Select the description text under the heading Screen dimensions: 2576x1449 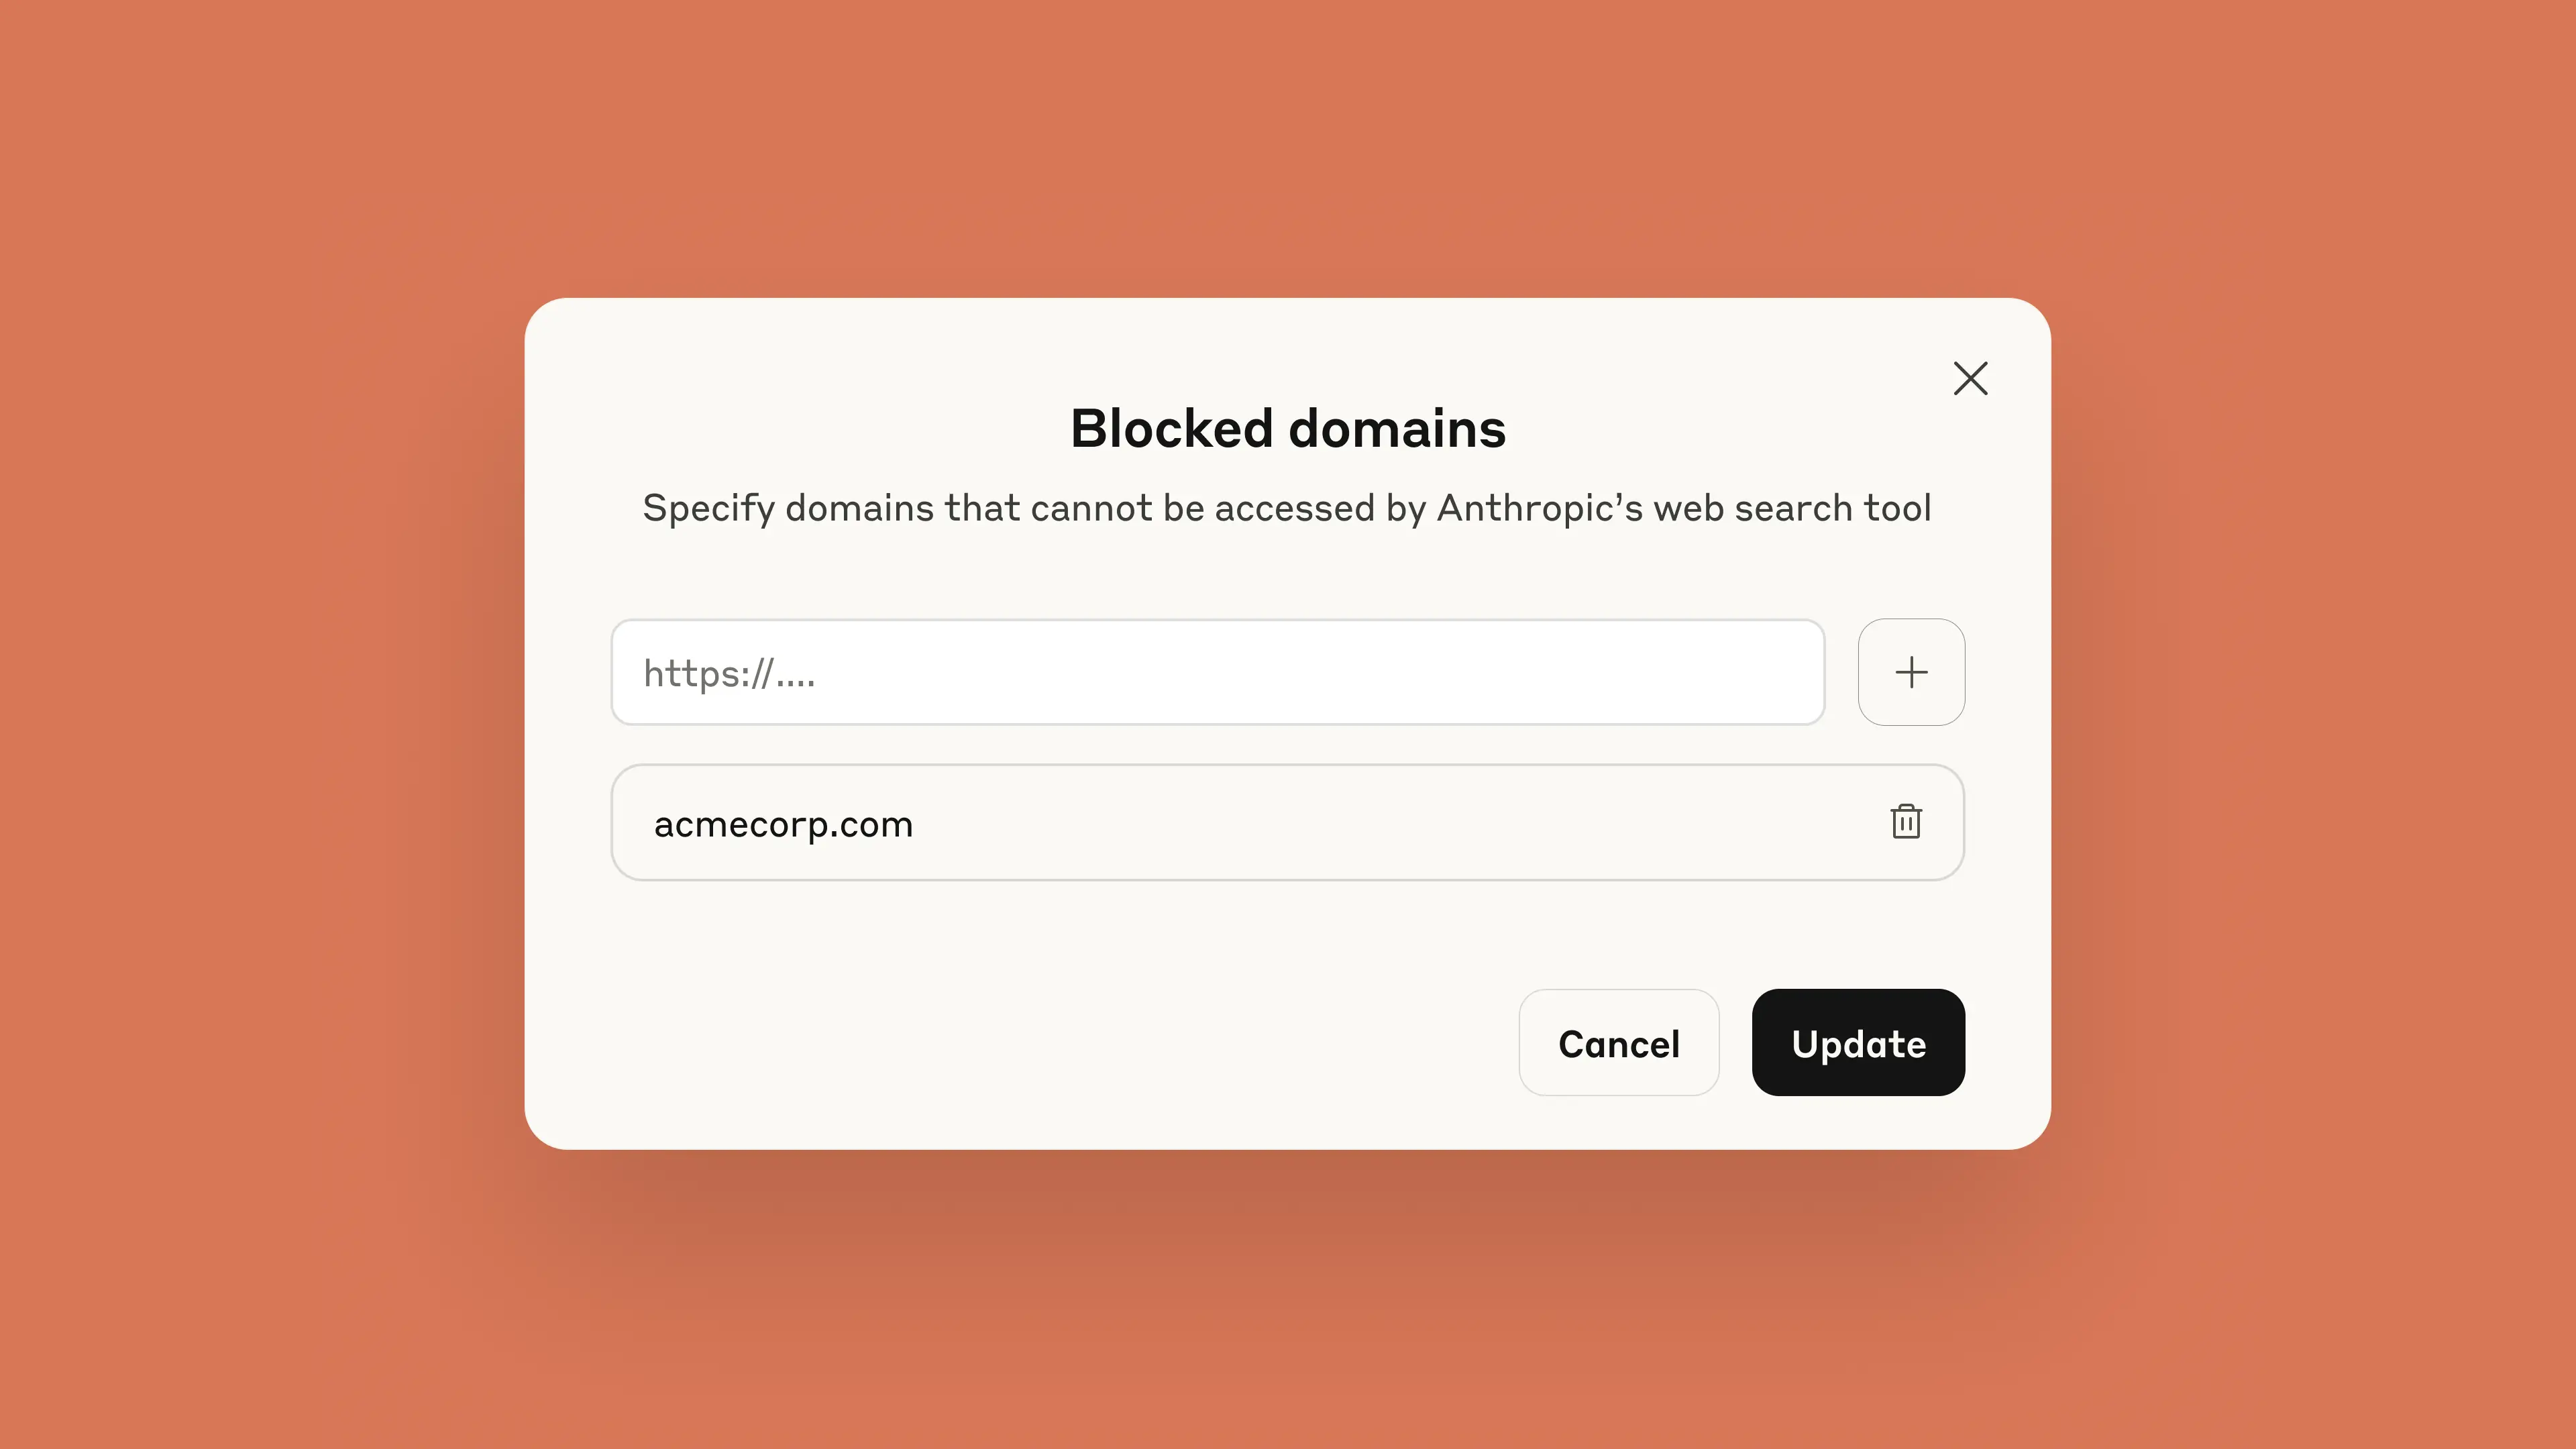tap(1287, 508)
